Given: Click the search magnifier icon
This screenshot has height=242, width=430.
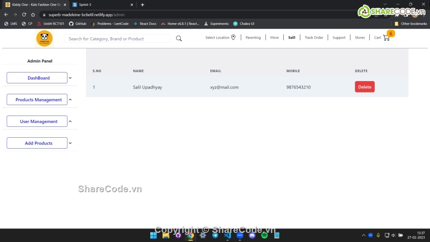Looking at the screenshot, I should pyautogui.click(x=179, y=39).
